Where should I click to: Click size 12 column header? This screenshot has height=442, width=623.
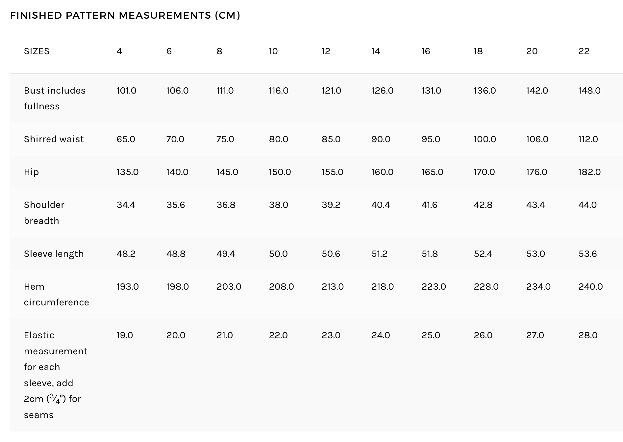326,51
